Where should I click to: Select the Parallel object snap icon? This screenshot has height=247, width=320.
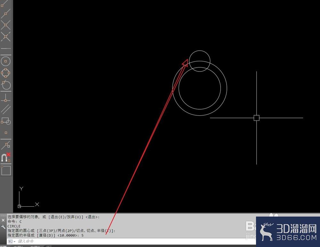pyautogui.click(x=5, y=109)
